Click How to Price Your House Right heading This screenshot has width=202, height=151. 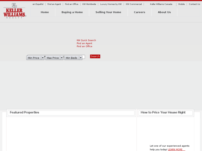(x=163, y=112)
